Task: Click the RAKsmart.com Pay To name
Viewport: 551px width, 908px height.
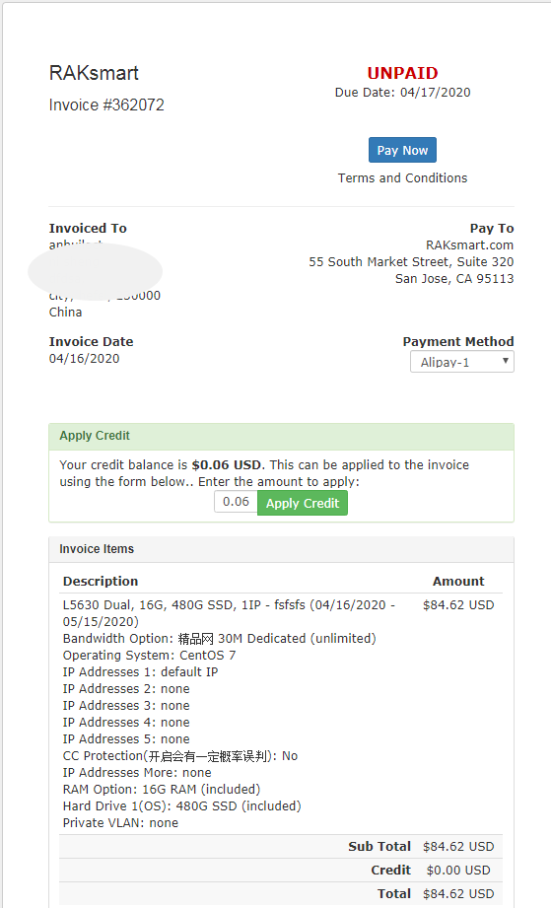Action: click(469, 244)
